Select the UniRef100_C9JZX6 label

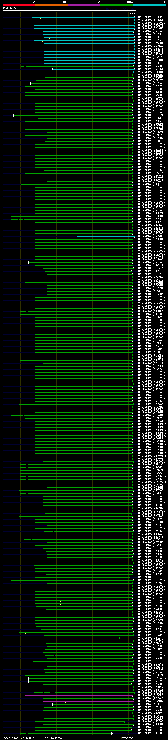(151, 577)
